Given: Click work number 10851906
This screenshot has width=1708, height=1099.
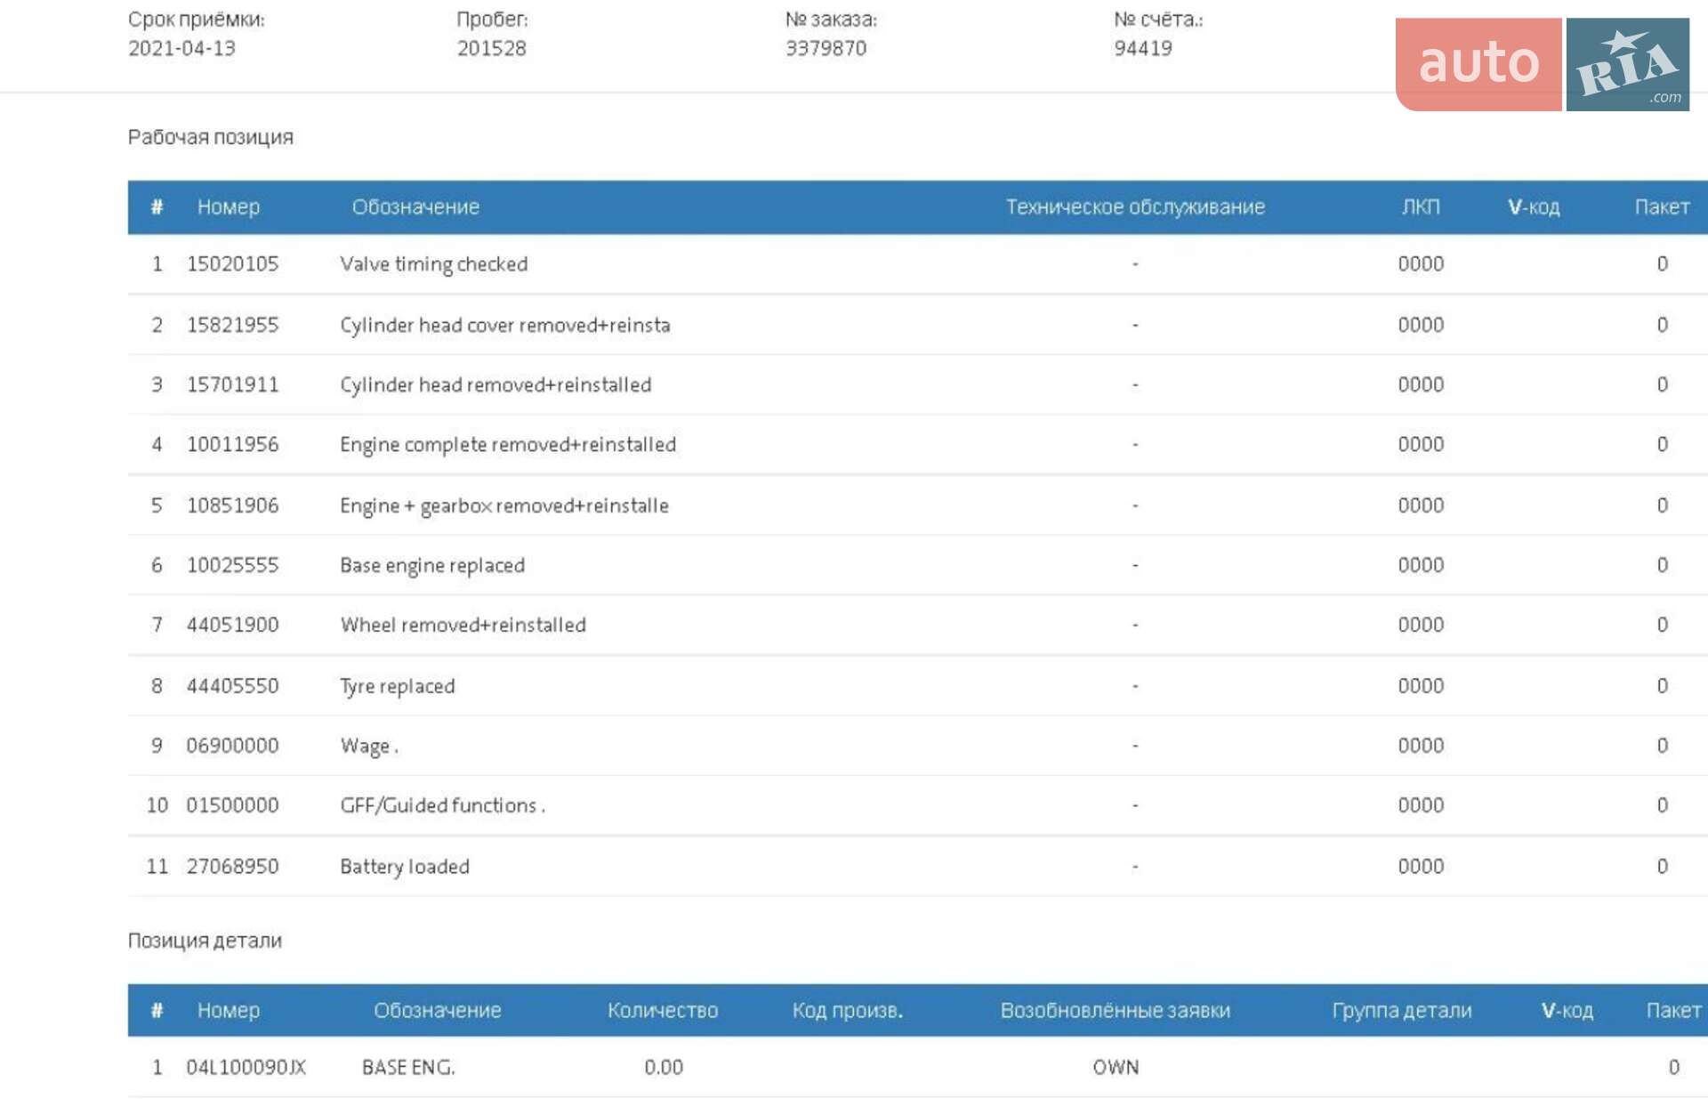Looking at the screenshot, I should pyautogui.click(x=232, y=505).
